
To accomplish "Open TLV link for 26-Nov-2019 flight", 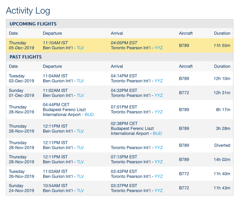I will click(x=80, y=177).
